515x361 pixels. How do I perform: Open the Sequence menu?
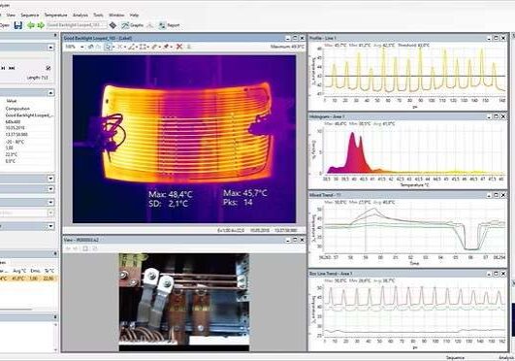pyautogui.click(x=30, y=16)
